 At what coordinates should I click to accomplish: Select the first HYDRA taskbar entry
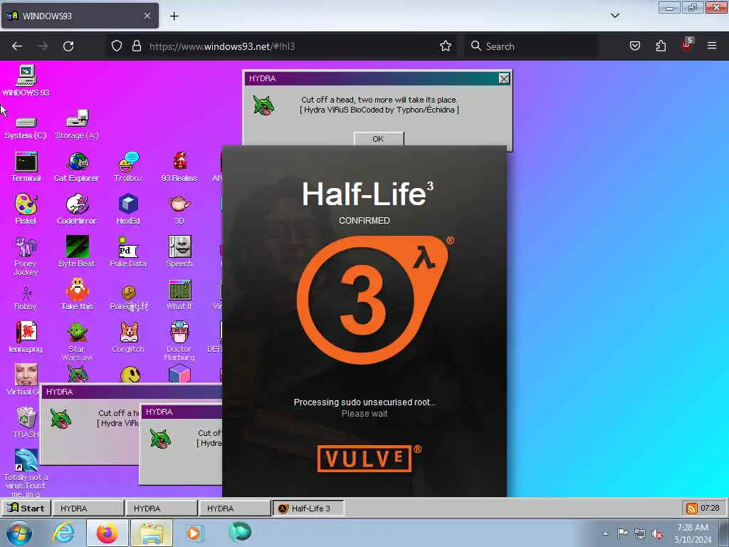coord(88,509)
